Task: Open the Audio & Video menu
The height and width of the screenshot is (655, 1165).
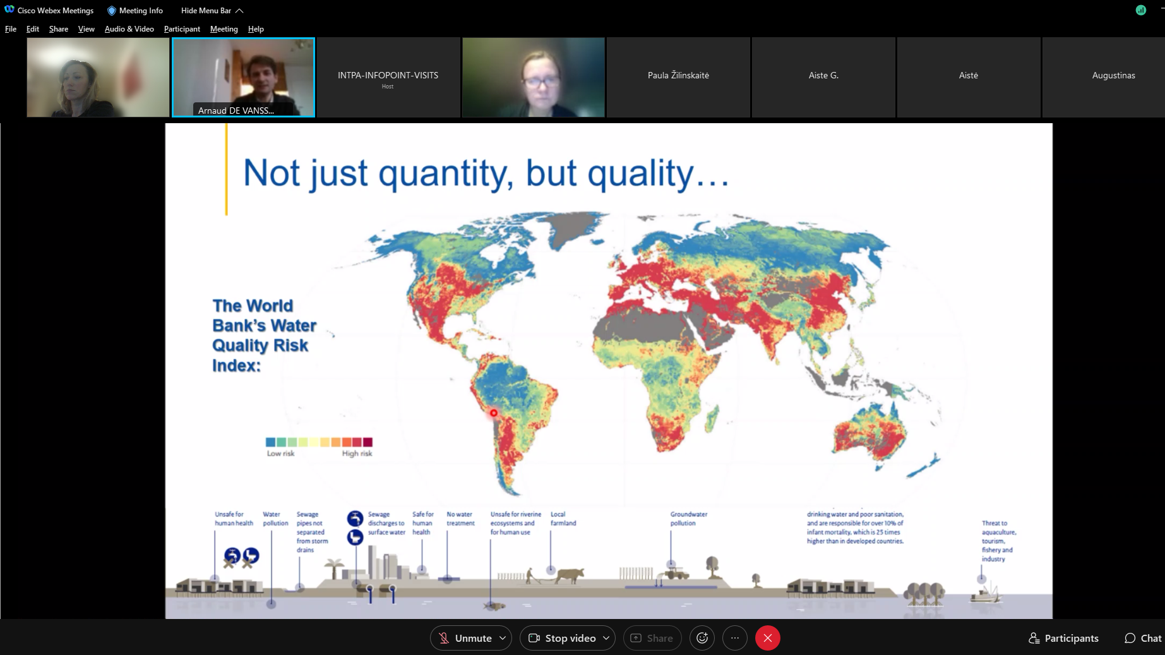Action: (x=129, y=29)
